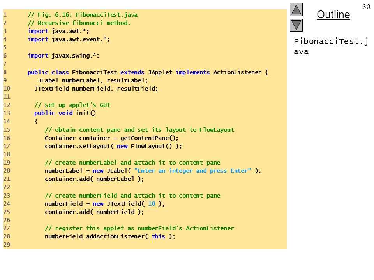Click line 'container.add( numberLabel );'
Viewport: 374px width, 280px height.
tap(94, 179)
